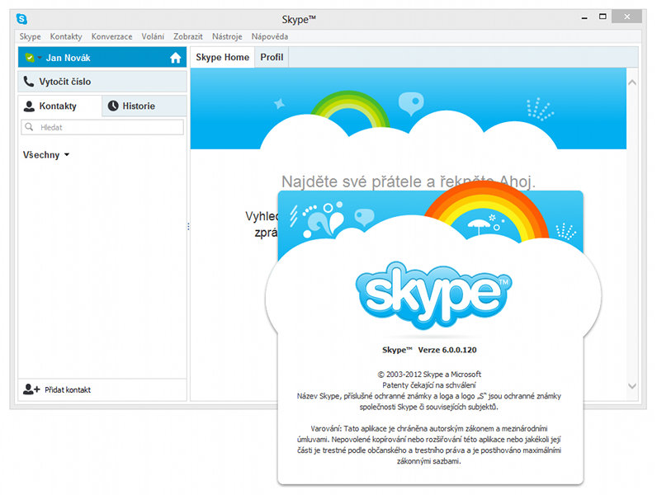The width and height of the screenshot is (657, 495).
Task: Click the Hledat search field
Action: click(102, 127)
